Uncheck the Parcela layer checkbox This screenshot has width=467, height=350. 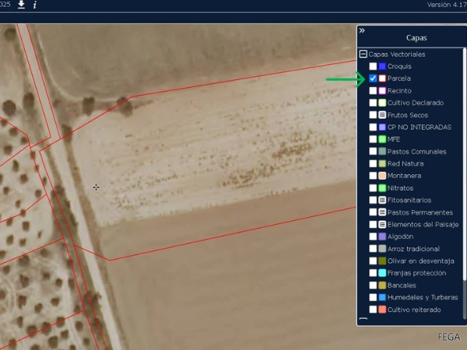374,79
